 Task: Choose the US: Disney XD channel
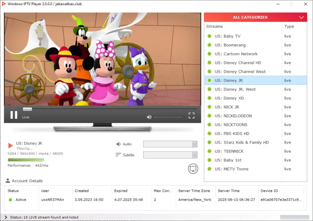pos(256,98)
